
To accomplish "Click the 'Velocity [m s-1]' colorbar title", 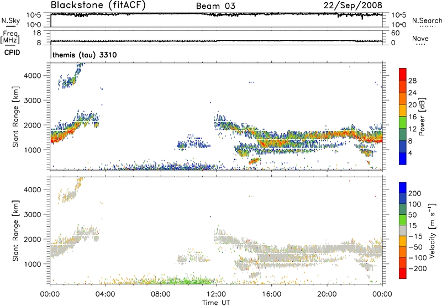I will tap(432, 230).
